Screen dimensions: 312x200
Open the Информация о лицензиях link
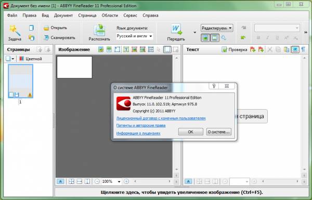coord(138,133)
